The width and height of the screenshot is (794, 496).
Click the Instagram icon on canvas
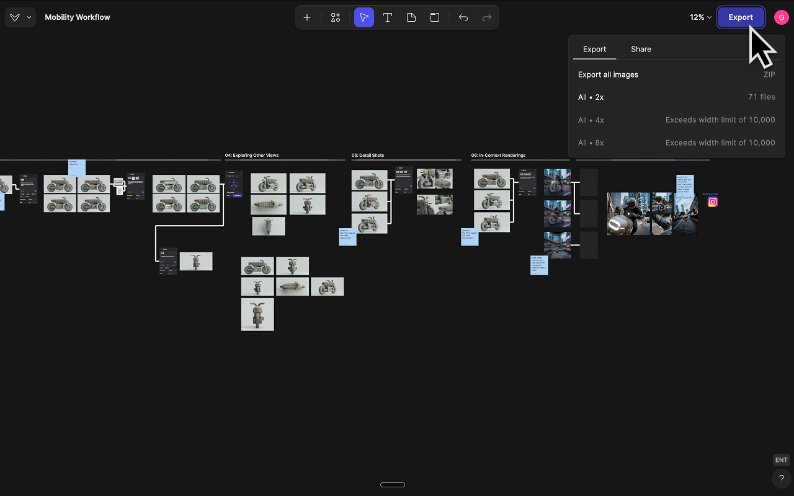(x=713, y=201)
